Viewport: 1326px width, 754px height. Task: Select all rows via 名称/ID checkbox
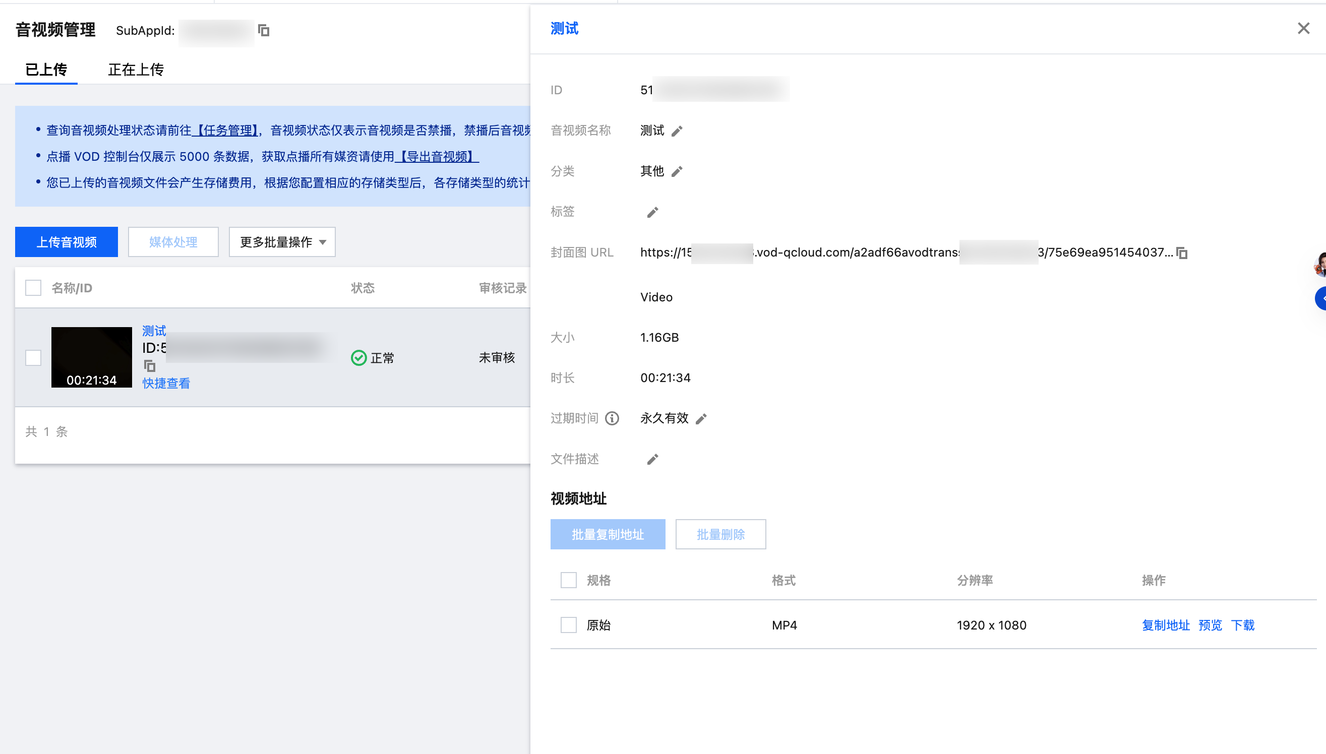[x=33, y=288]
